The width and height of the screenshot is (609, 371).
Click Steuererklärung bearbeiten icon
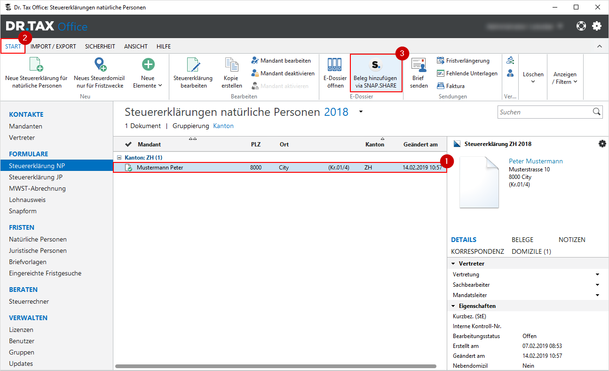pos(193,65)
